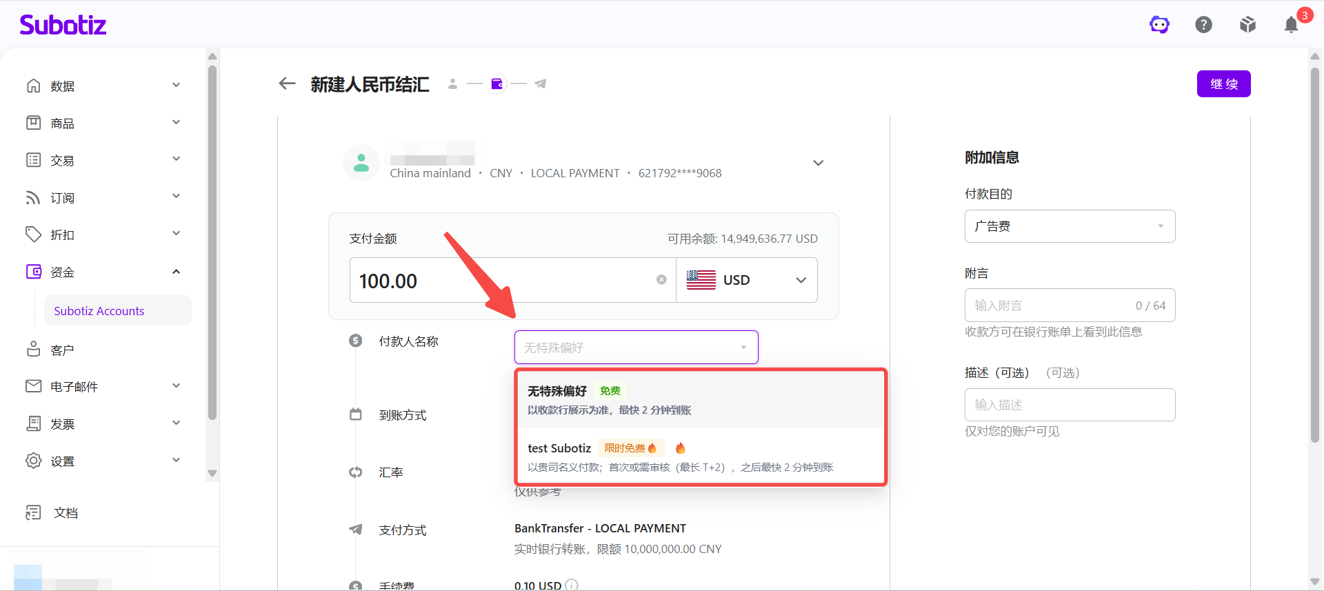Click the masked account 621792****9068
This screenshot has height=591, width=1324.
pos(680,173)
